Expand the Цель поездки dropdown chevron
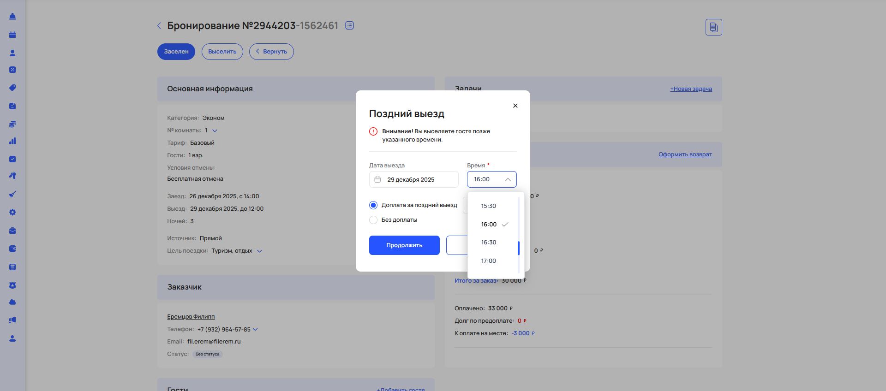 tap(259, 251)
